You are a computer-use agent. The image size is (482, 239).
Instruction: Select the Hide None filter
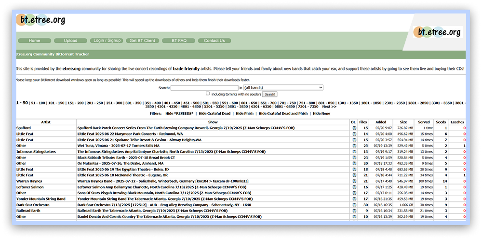(x=321, y=113)
